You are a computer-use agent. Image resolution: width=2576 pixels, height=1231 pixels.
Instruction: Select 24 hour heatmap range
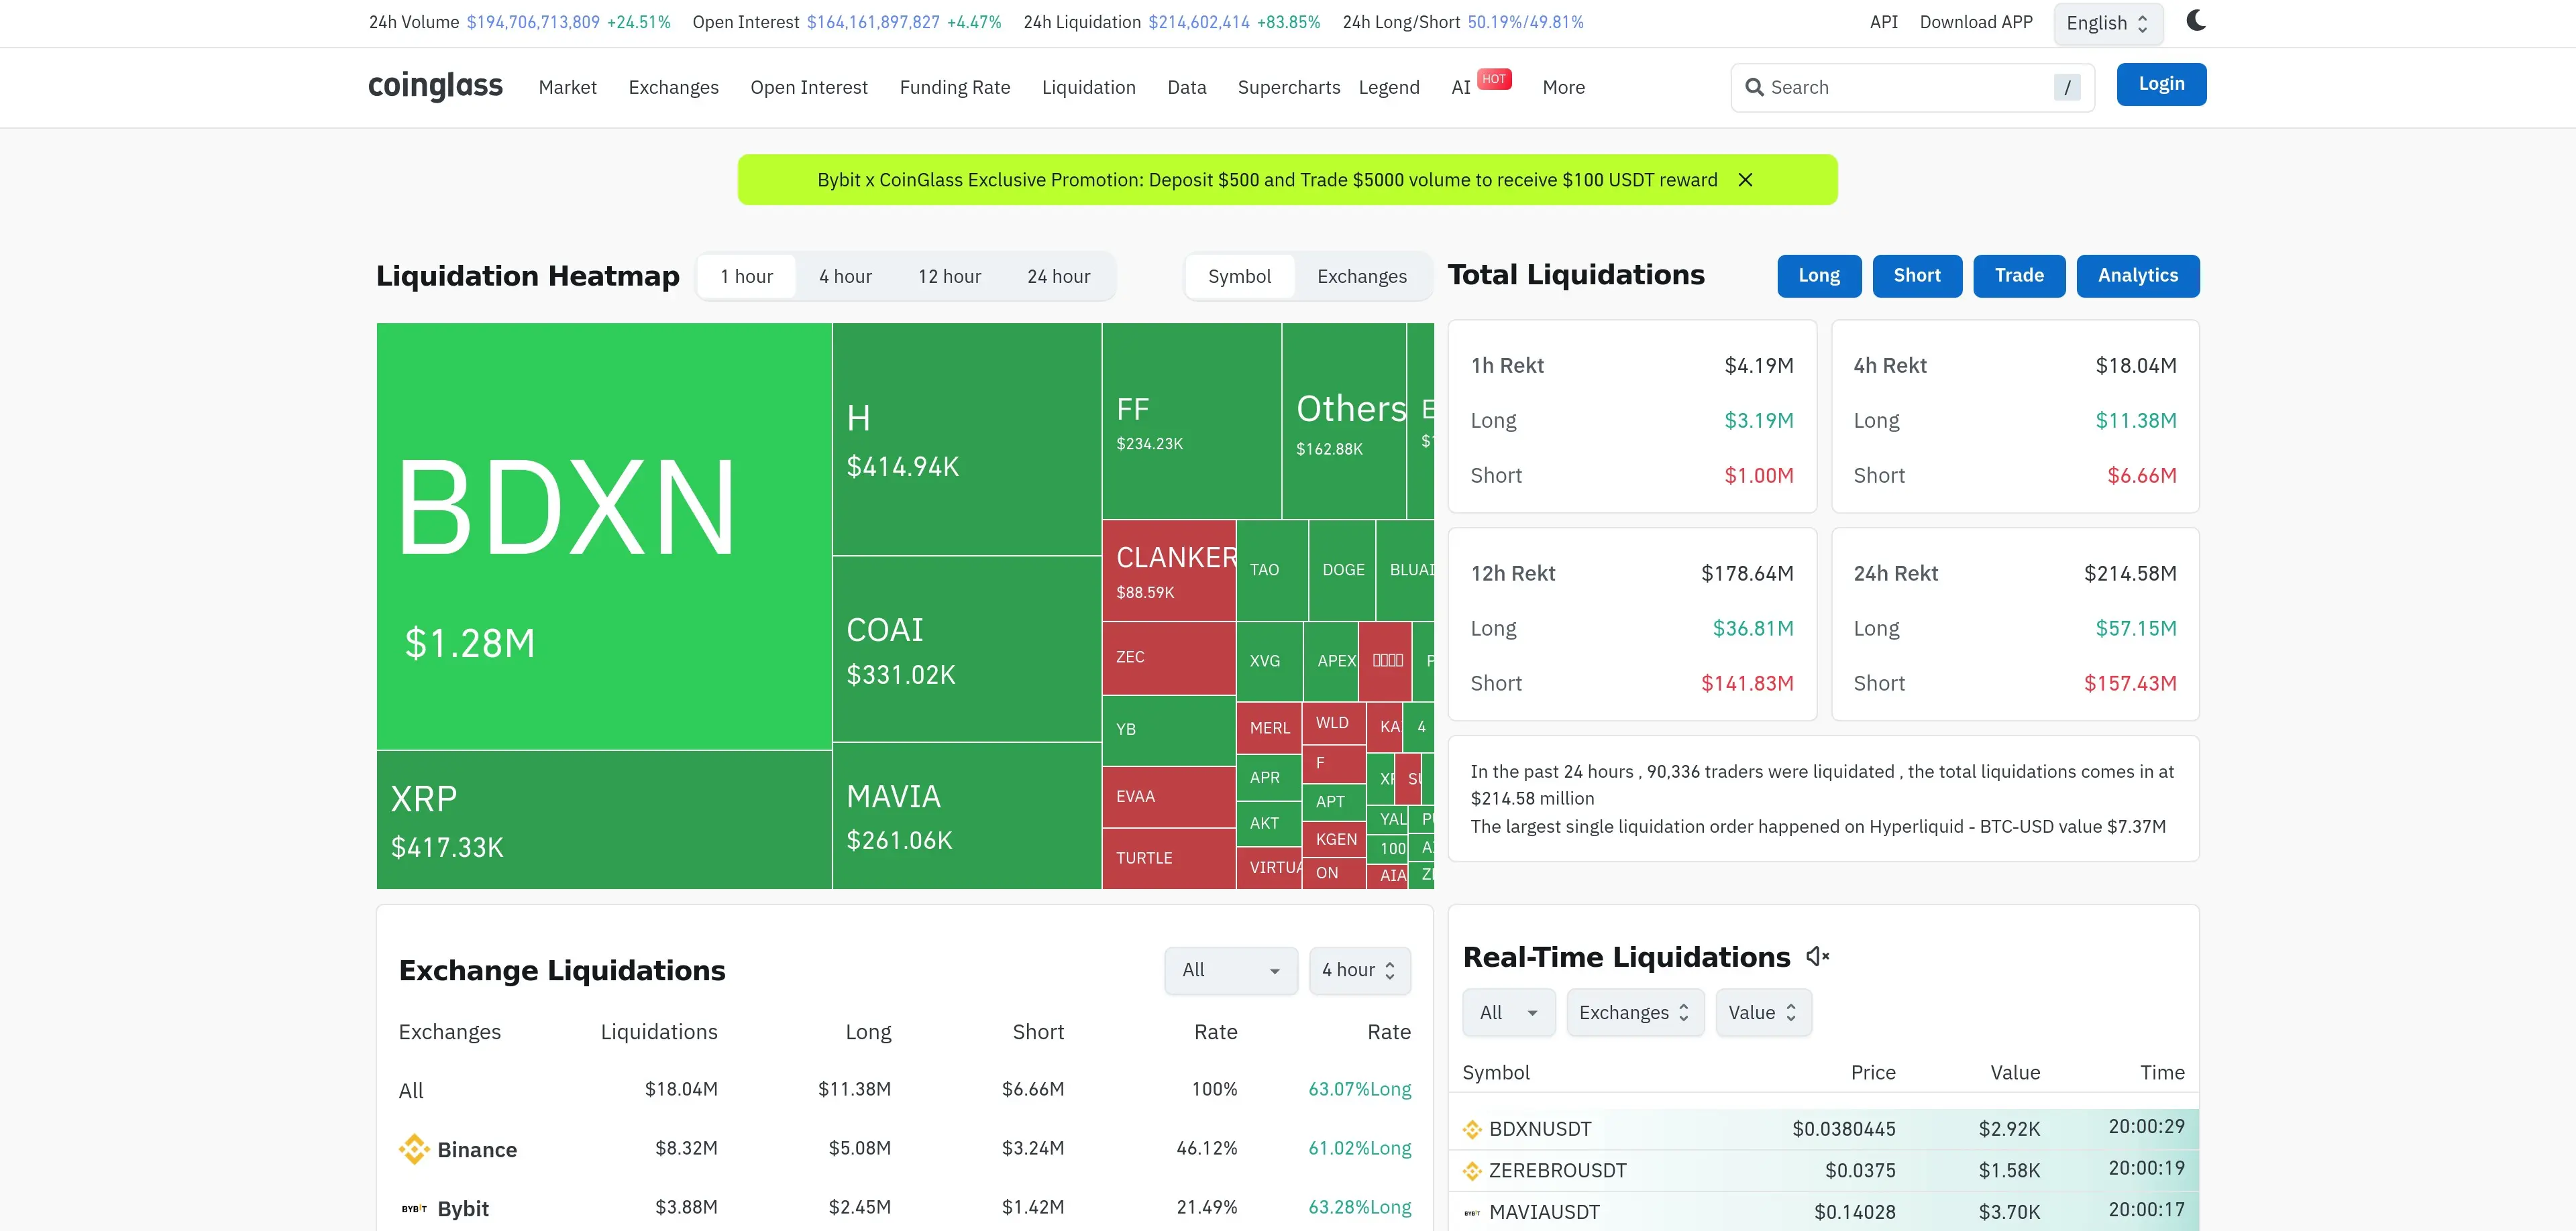click(x=1058, y=277)
